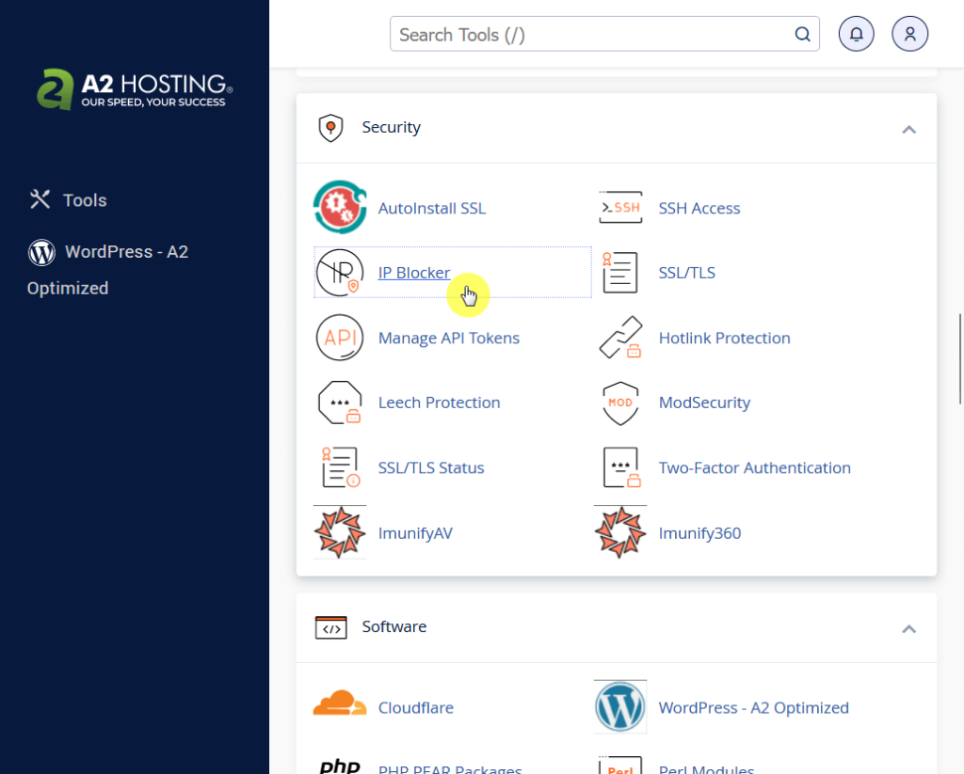Screen dimensions: 964x774
Task: Click the page vertical scrollbar thumb
Action: coord(959,358)
